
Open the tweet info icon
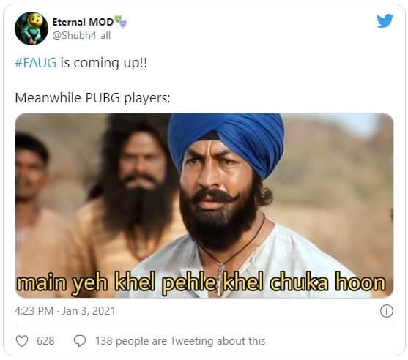coord(387,311)
